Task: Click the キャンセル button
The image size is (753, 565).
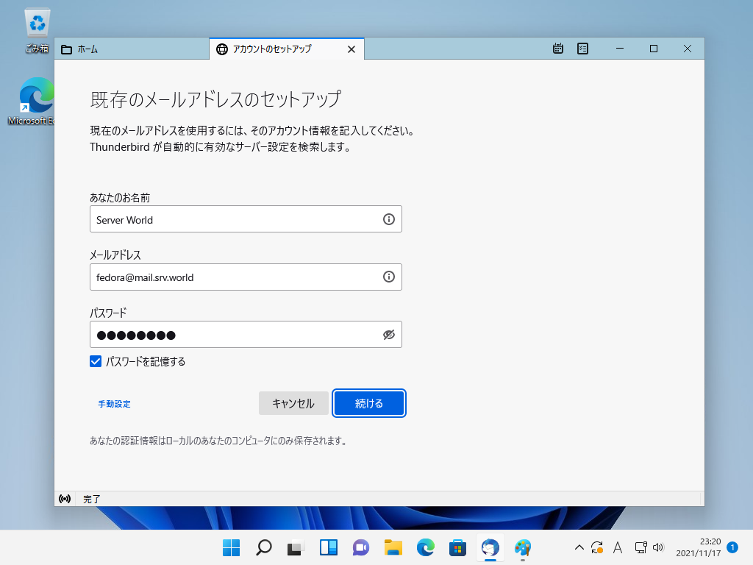Action: click(x=293, y=403)
